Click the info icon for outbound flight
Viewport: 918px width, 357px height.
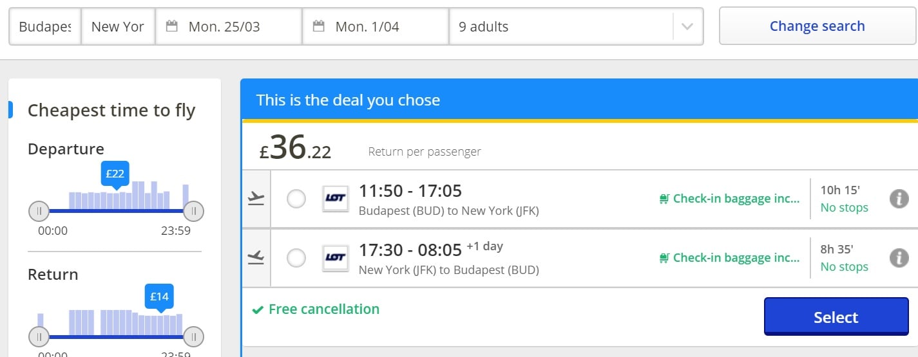pyautogui.click(x=899, y=199)
